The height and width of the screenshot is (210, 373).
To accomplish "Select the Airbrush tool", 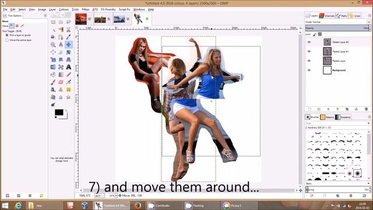I will coord(69,82).
